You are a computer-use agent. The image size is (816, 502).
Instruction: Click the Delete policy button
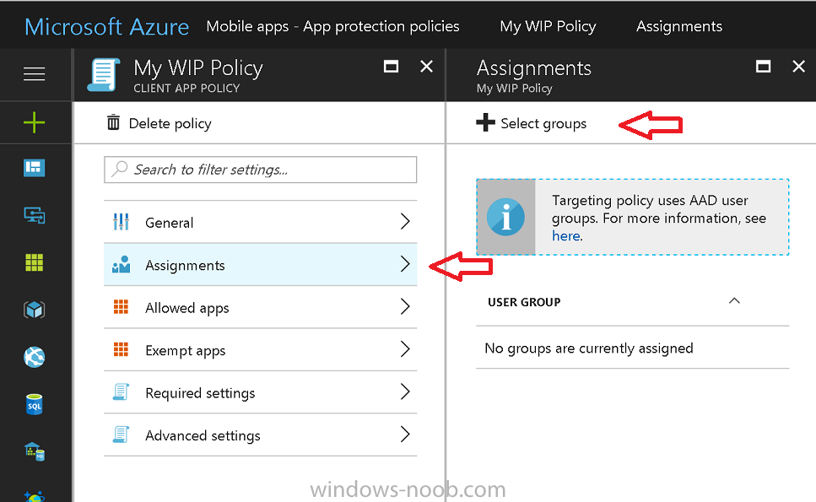(x=159, y=123)
